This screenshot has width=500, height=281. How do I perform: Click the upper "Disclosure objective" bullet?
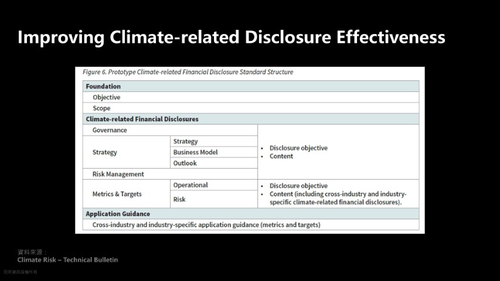pyautogui.click(x=298, y=148)
